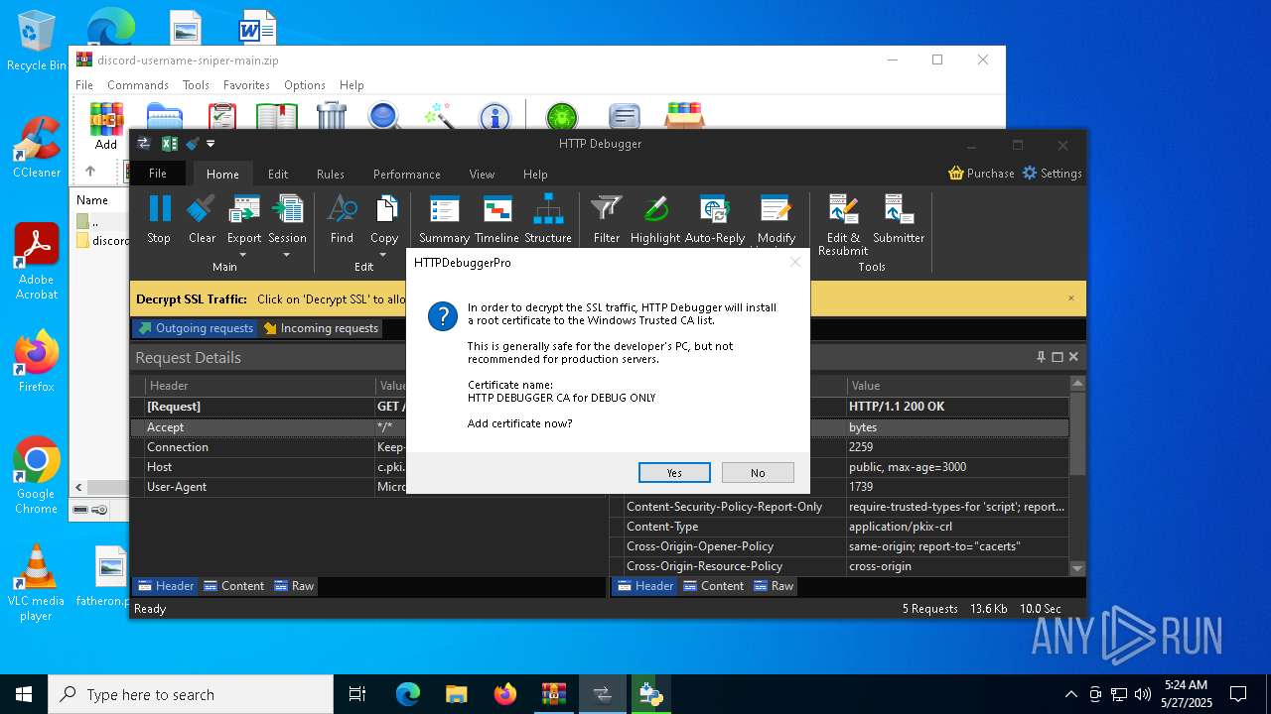This screenshot has height=714, width=1271.
Task: Select the Incoming requests tab
Action: click(x=321, y=328)
